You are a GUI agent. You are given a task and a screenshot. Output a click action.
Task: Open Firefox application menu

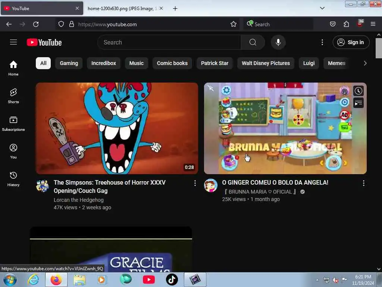[373, 24]
